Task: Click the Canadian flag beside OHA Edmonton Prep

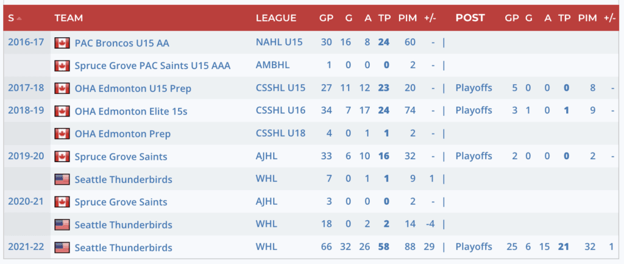Action: (62, 134)
